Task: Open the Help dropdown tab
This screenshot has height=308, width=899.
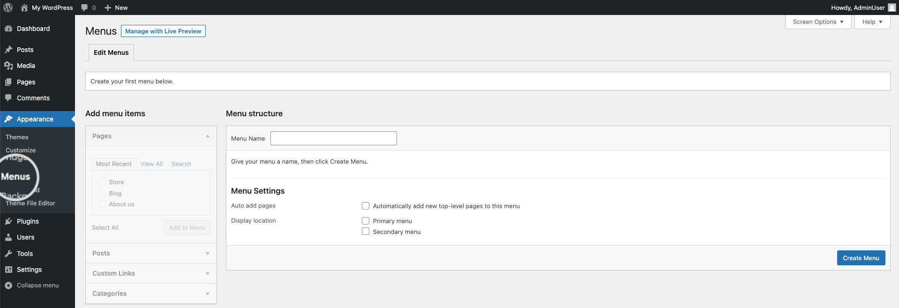Action: click(x=872, y=22)
